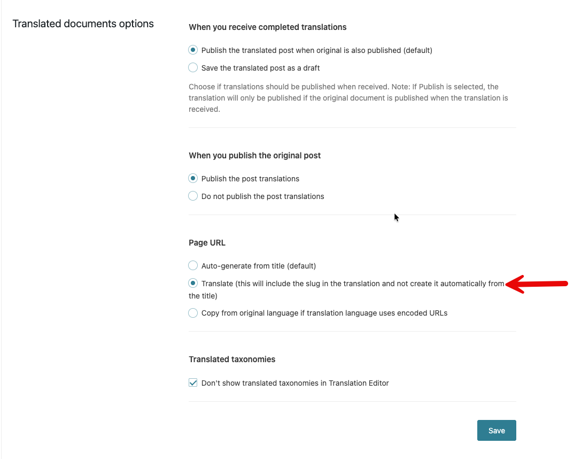Choose 'Publish the post translations' radio option
Viewport: 574px width, 459px height.
[193, 179]
